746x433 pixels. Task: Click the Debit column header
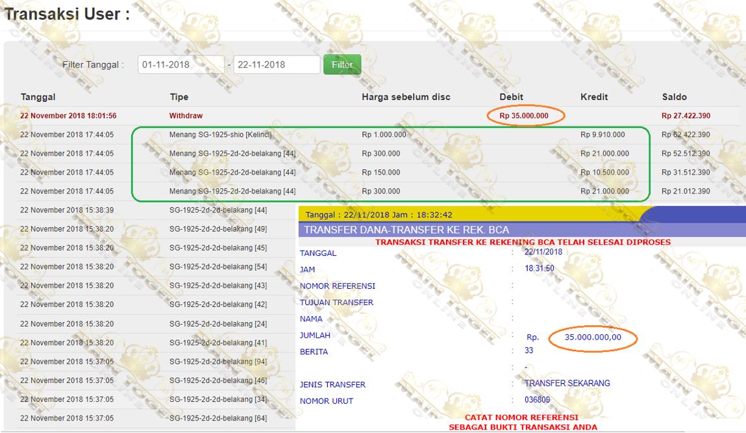click(x=511, y=97)
